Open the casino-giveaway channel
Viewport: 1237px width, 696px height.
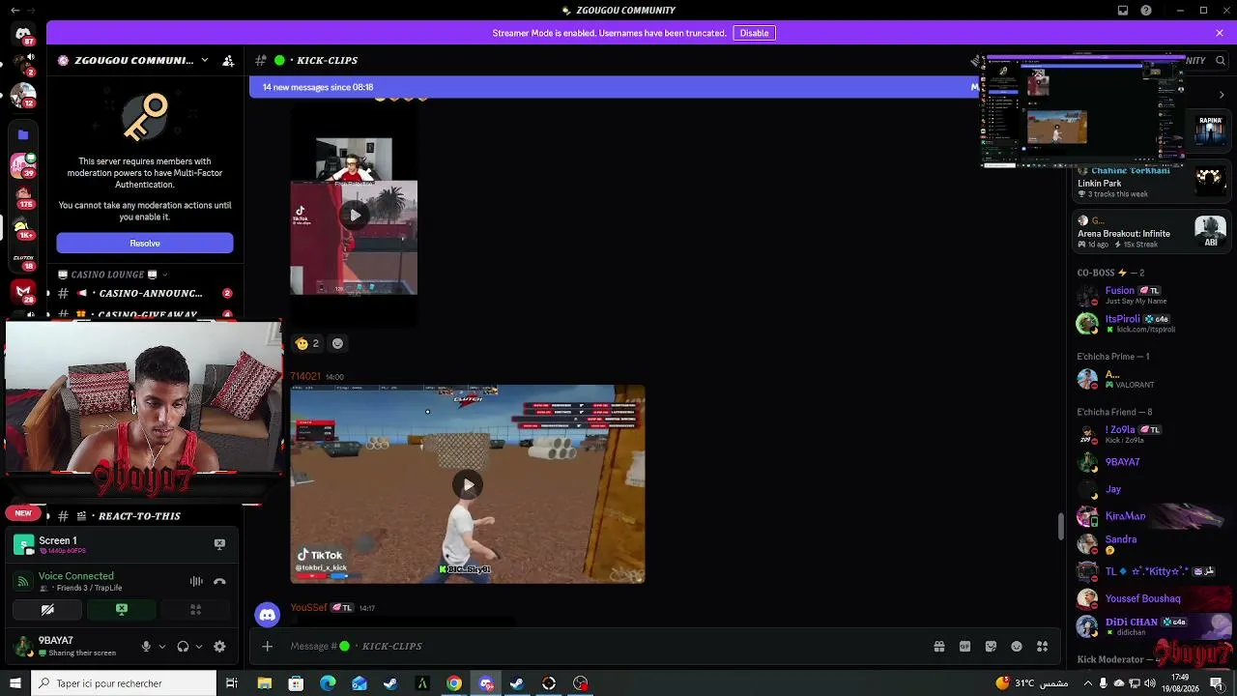click(145, 314)
